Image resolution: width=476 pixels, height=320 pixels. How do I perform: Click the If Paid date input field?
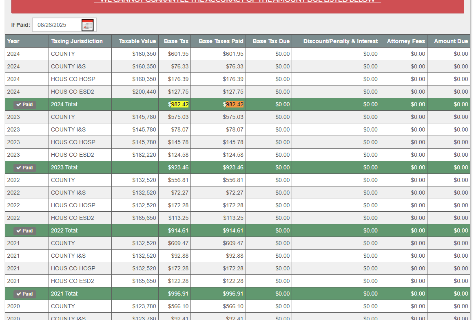click(x=56, y=25)
